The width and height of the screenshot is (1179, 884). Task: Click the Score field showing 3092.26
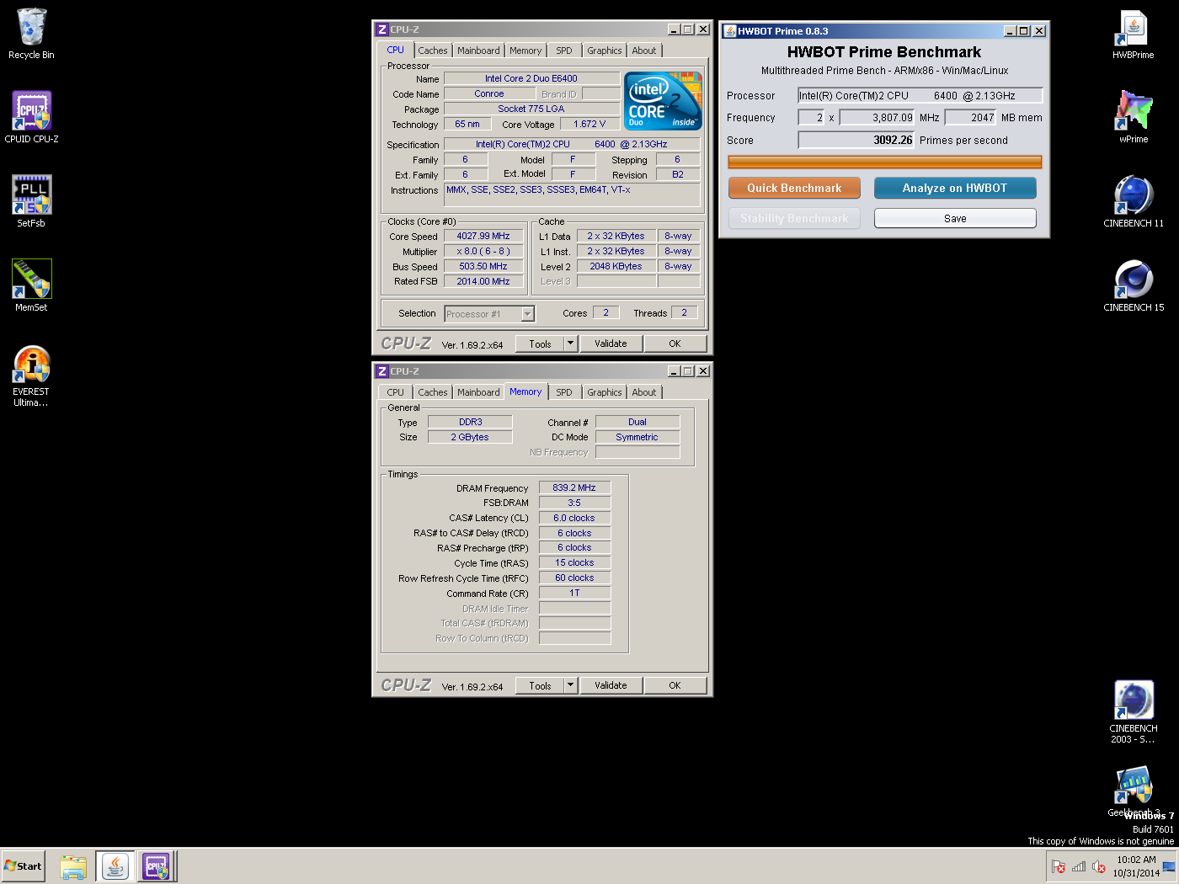[x=856, y=140]
